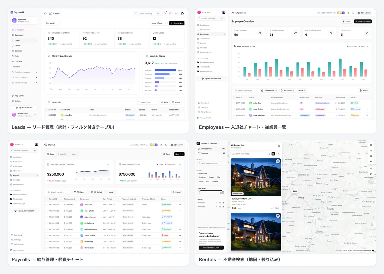
Task: Open More dropdown in Employees table
Action: (x=301, y=90)
